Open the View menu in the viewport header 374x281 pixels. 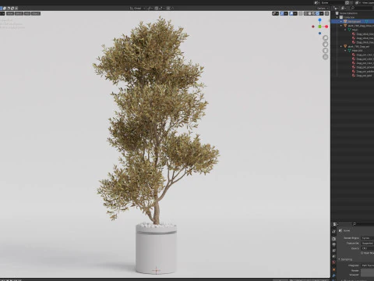tap(10, 13)
